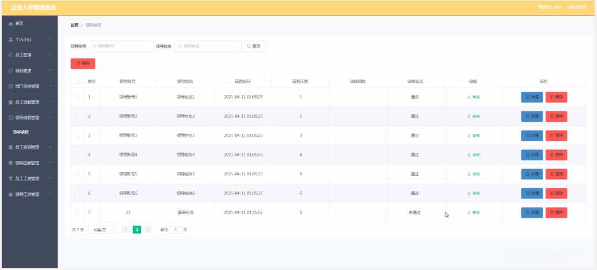Image resolution: width=597 pixels, height=270 pixels.
Task: Click the next page arrow in pagination
Action: (149, 230)
